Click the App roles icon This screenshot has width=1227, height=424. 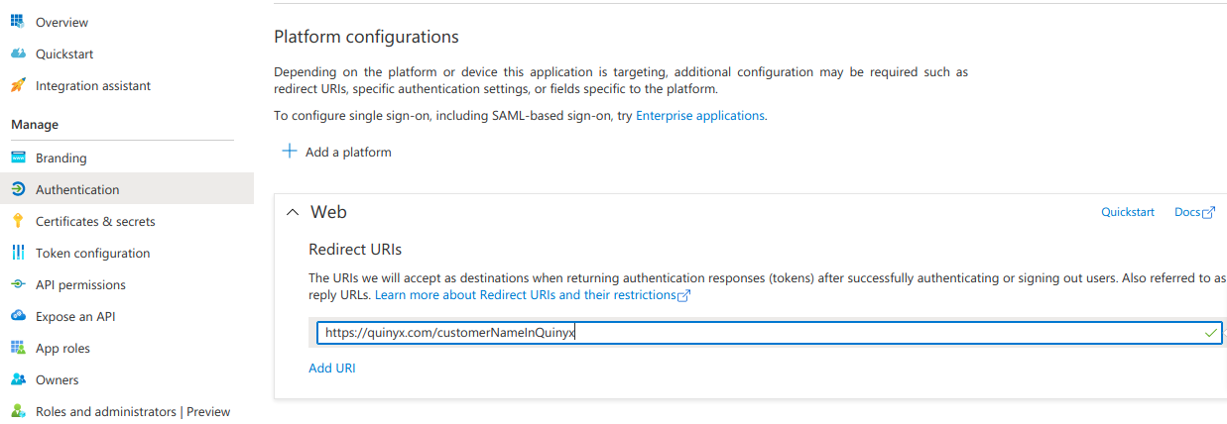click(17, 348)
